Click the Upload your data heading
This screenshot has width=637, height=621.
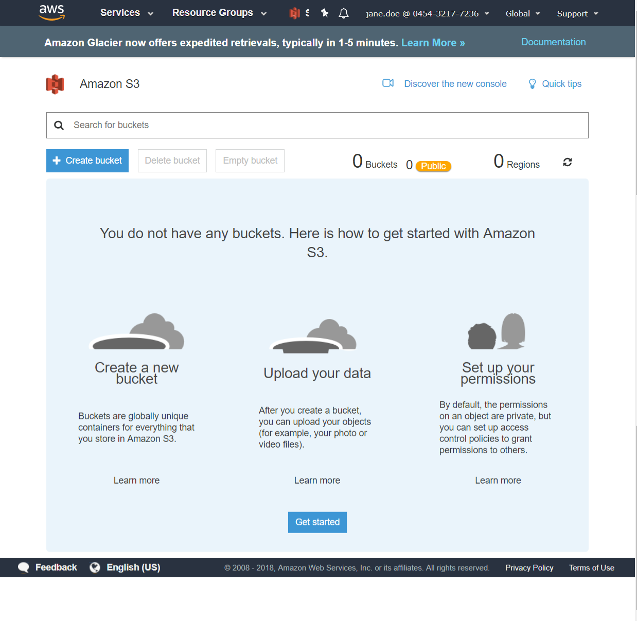coord(317,373)
